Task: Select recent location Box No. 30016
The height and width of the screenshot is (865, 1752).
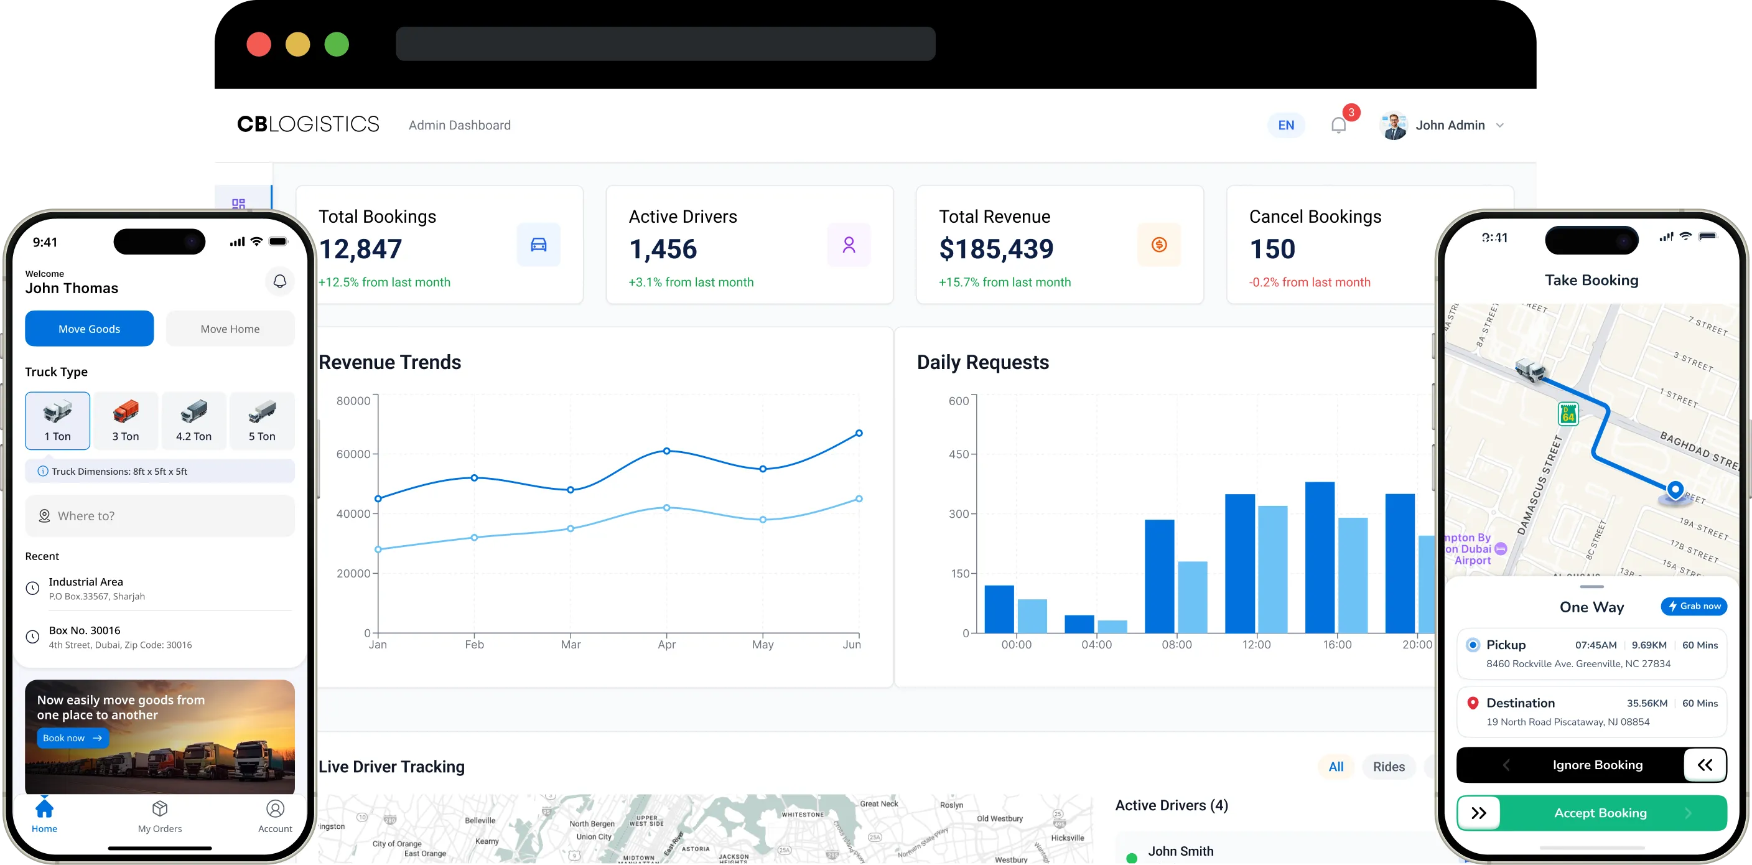Action: click(160, 637)
